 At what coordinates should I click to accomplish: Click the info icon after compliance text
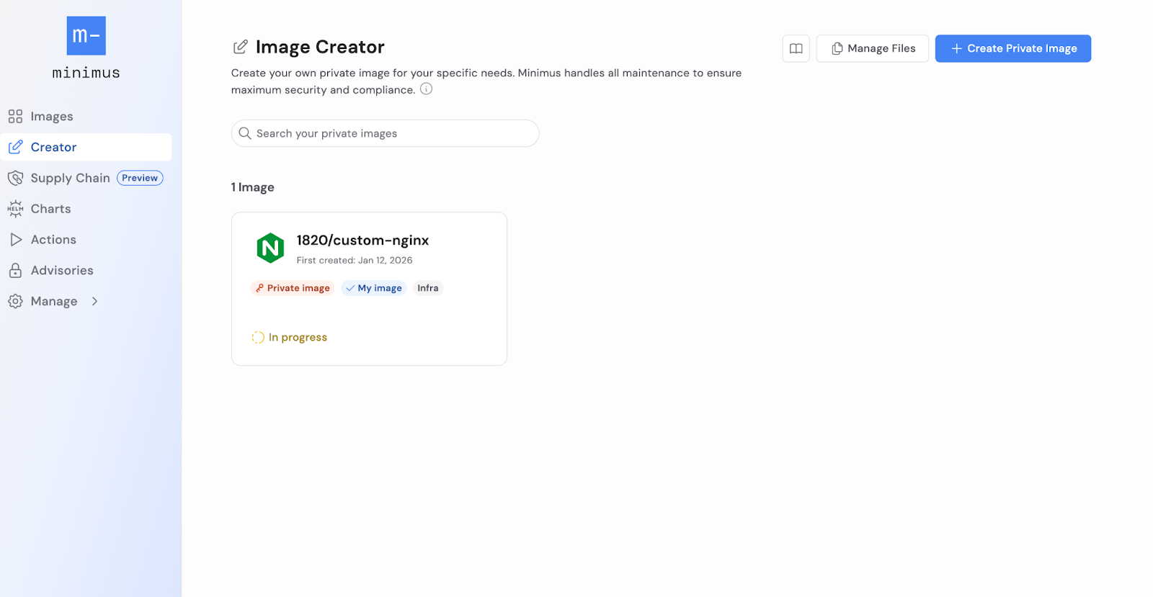click(x=426, y=89)
